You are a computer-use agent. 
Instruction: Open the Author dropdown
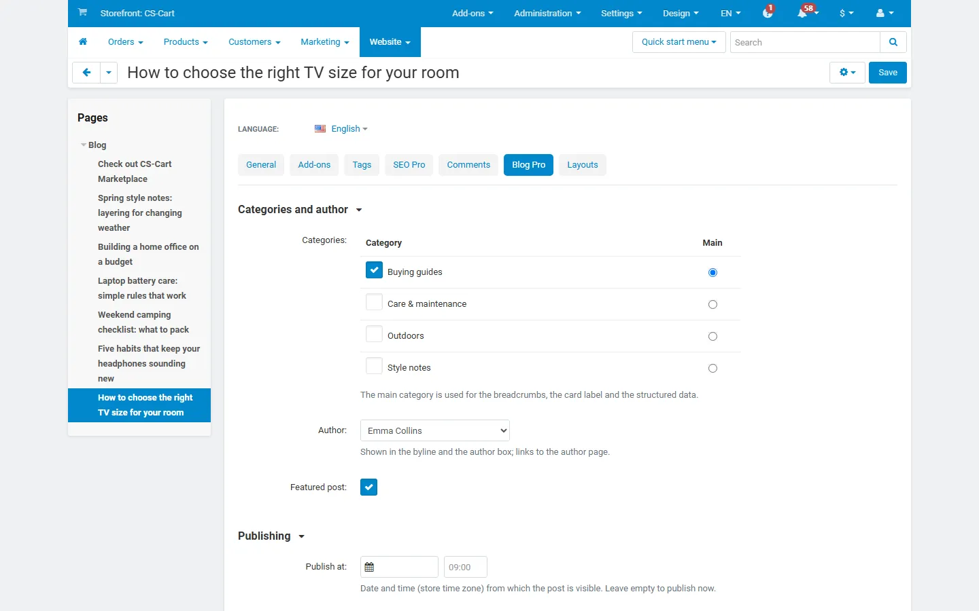pos(435,430)
